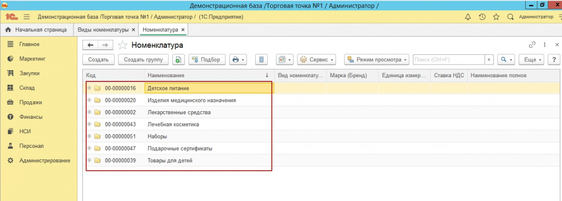Open help question mark button

(x=554, y=60)
